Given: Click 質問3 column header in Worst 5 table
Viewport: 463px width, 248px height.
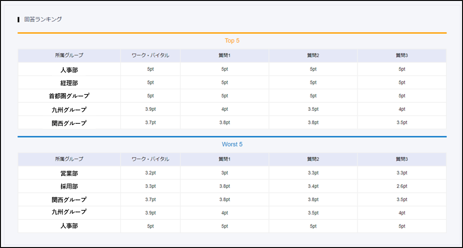Looking at the screenshot, I should [402, 159].
